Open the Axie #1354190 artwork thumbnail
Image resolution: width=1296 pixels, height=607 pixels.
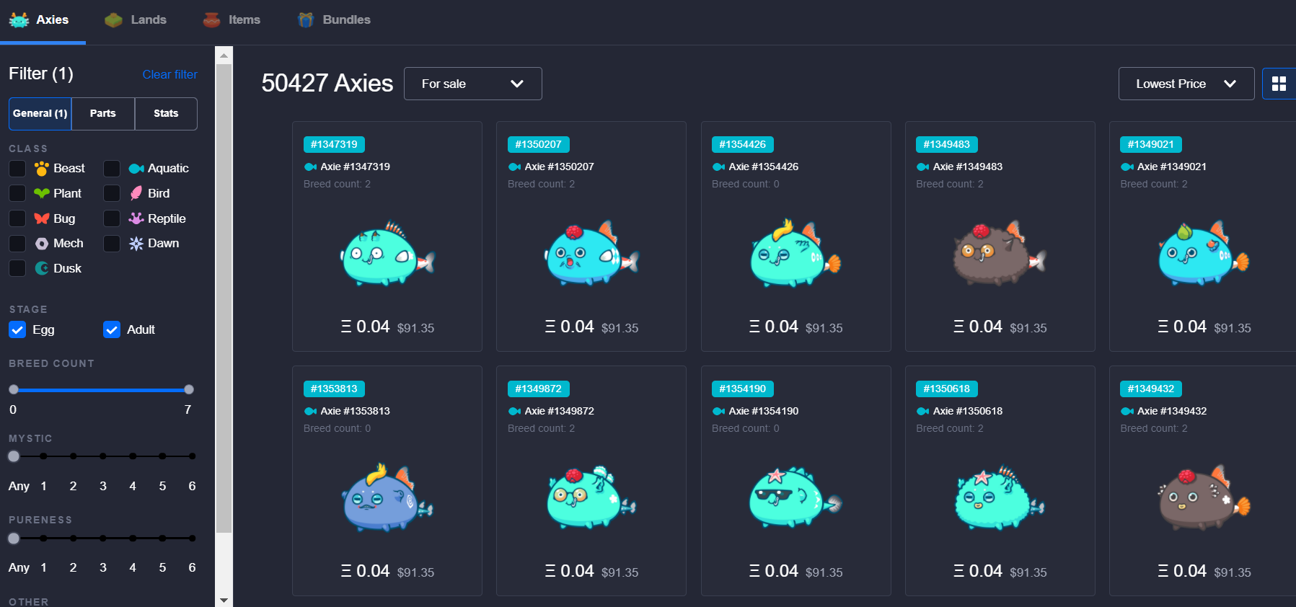point(795,497)
